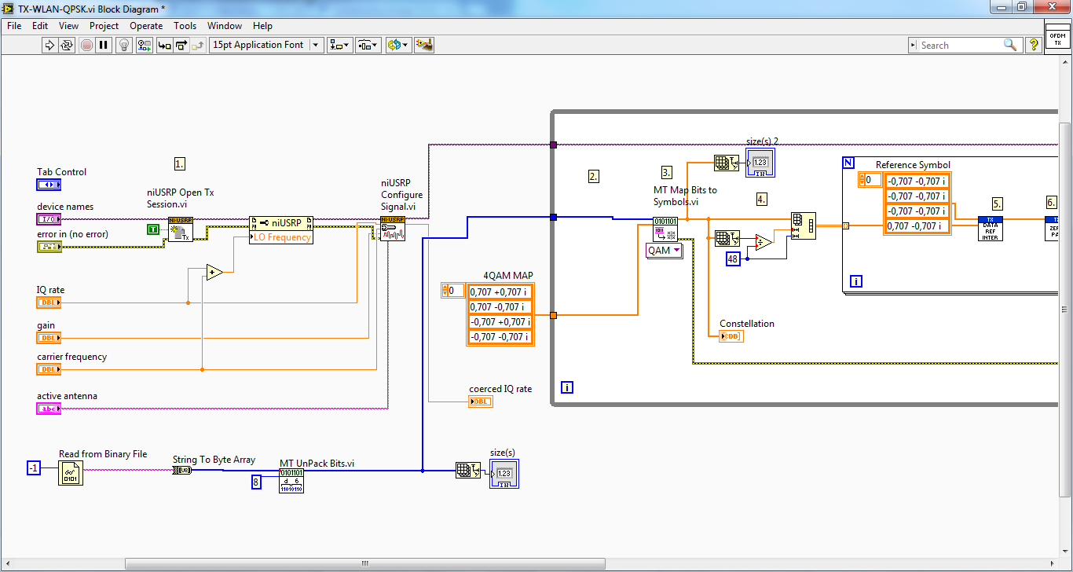Click the Reshape Array node
Viewport: 1073px width, 572px height.
click(x=803, y=226)
